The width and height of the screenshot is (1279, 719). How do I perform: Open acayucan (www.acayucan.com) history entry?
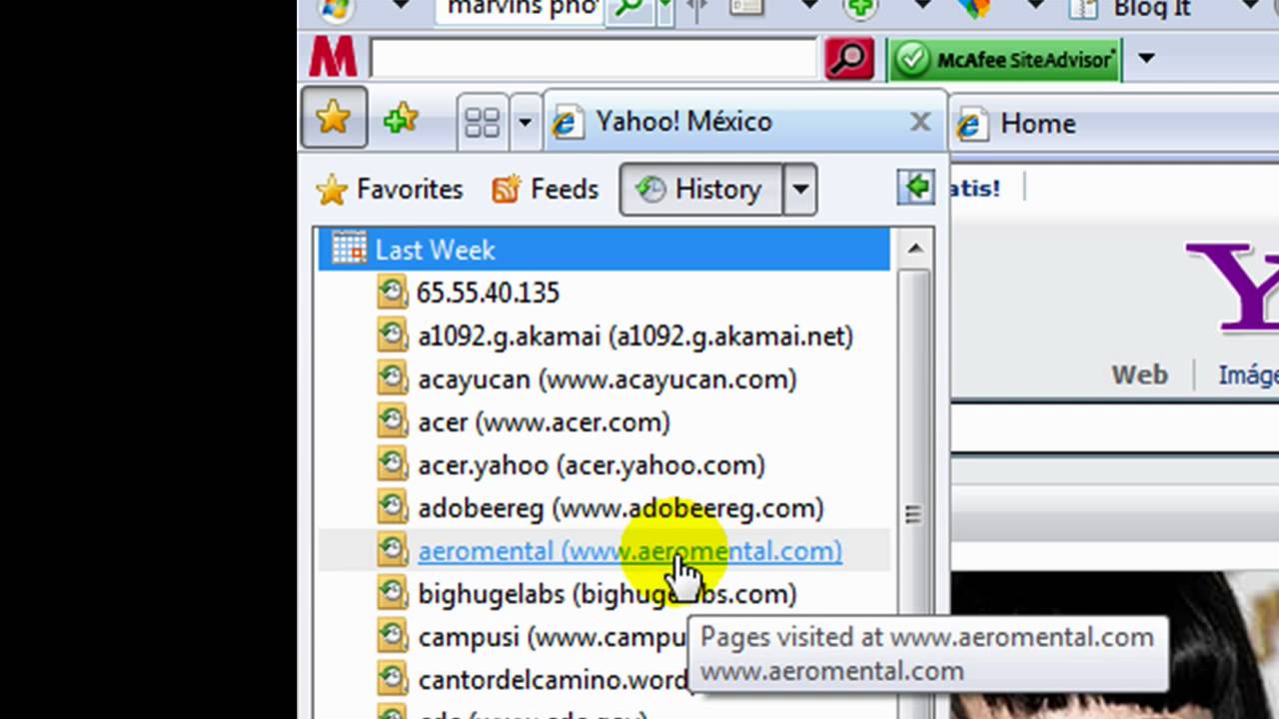point(608,378)
